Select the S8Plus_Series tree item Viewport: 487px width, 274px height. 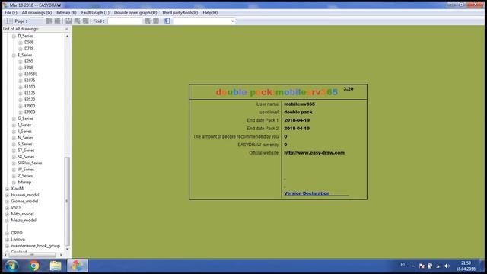click(30, 164)
